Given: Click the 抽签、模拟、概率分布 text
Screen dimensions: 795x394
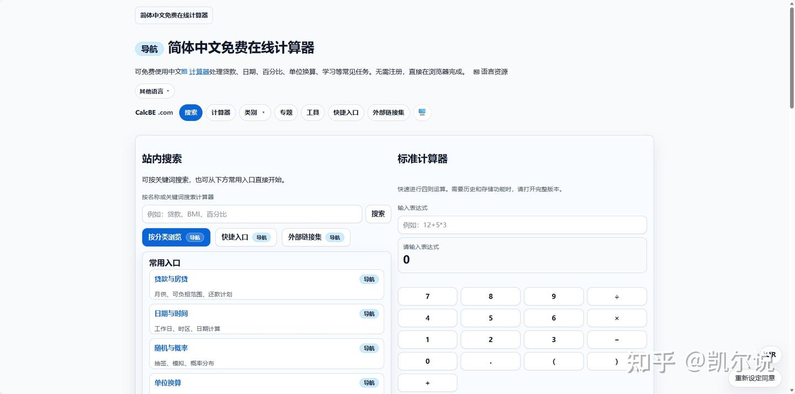Looking at the screenshot, I should point(184,363).
